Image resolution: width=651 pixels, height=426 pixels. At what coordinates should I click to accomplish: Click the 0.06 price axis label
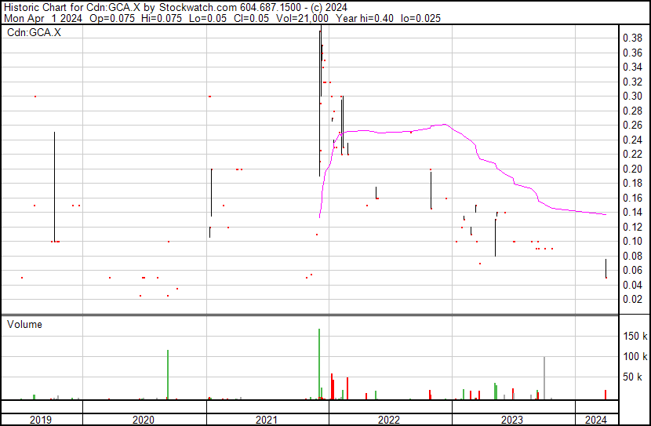point(632,271)
